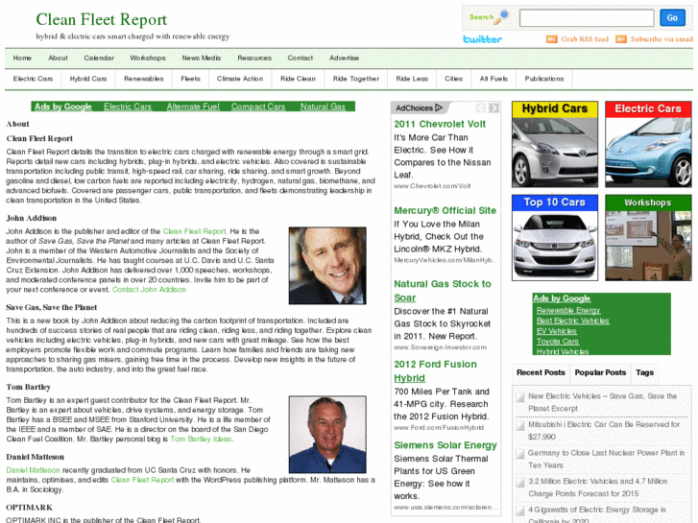Open Mitsubishi i Electric Car post

[x=604, y=431]
